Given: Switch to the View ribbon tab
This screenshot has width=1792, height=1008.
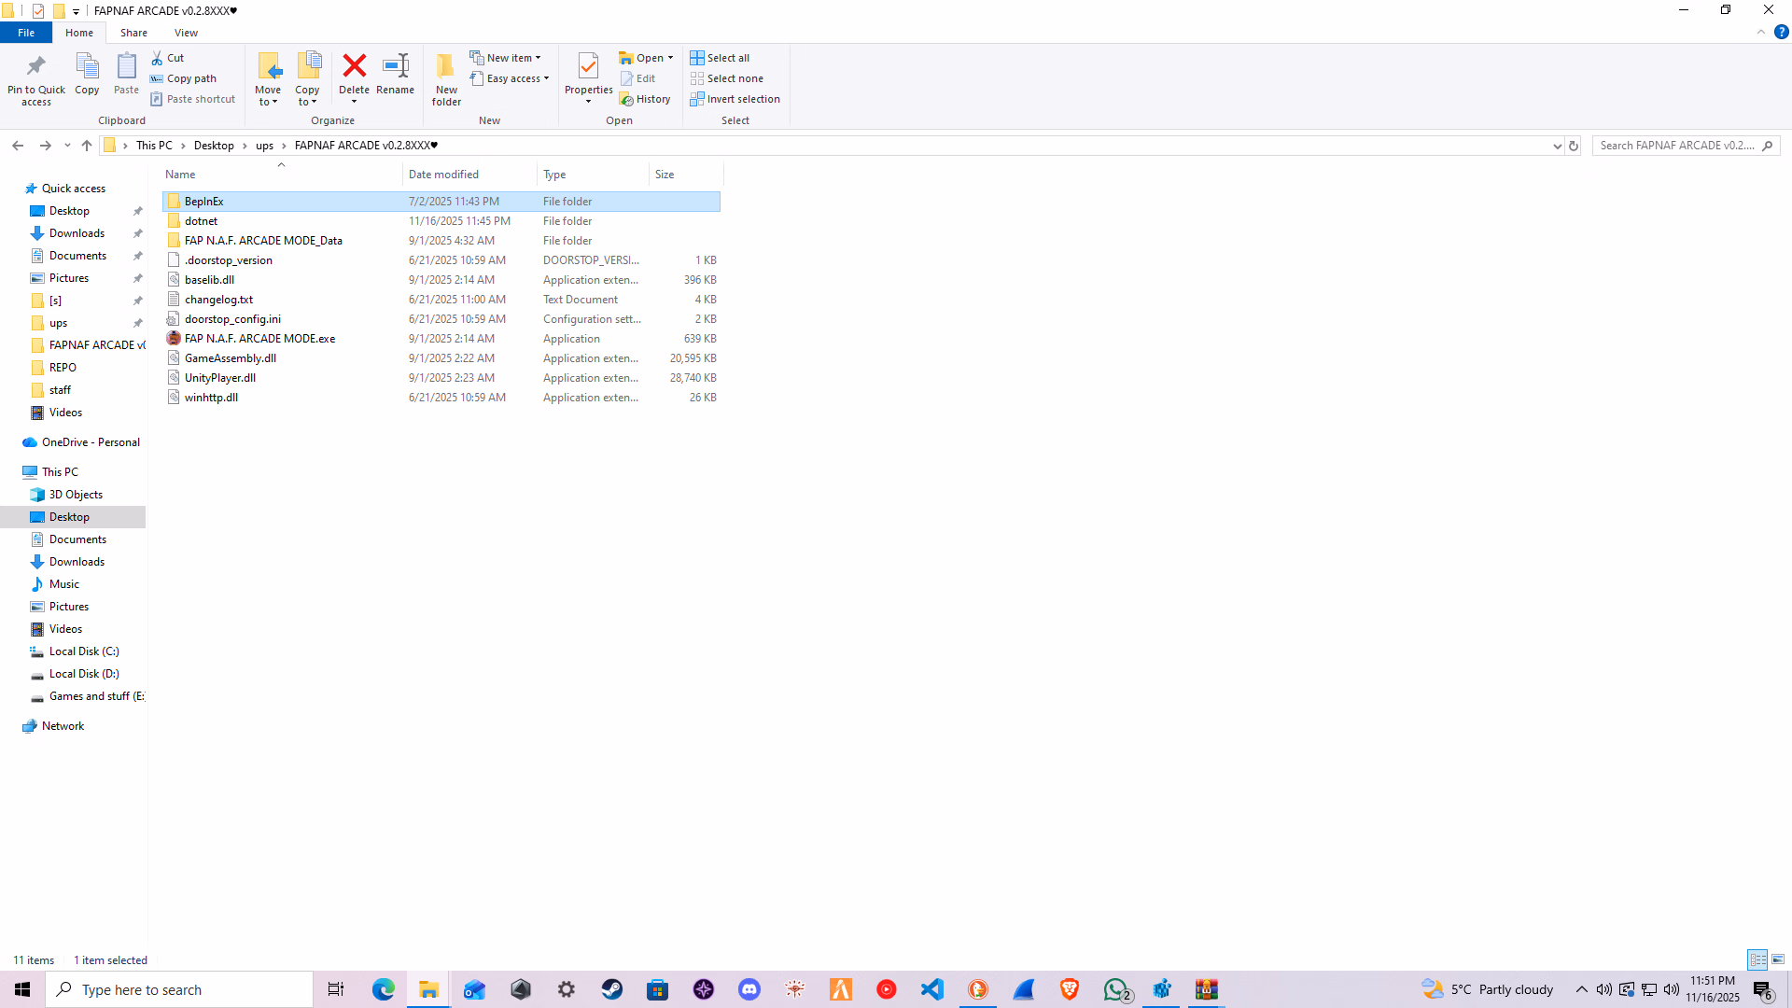Looking at the screenshot, I should pos(186,33).
